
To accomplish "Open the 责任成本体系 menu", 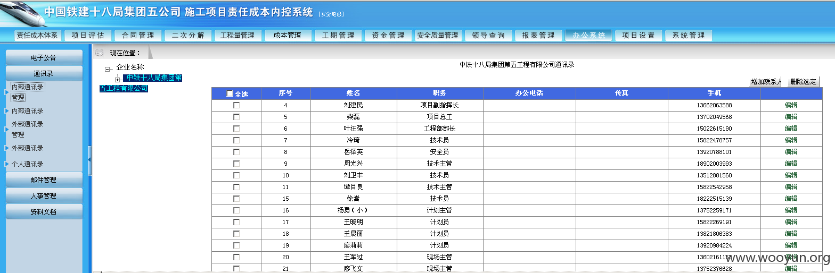I will click(37, 35).
